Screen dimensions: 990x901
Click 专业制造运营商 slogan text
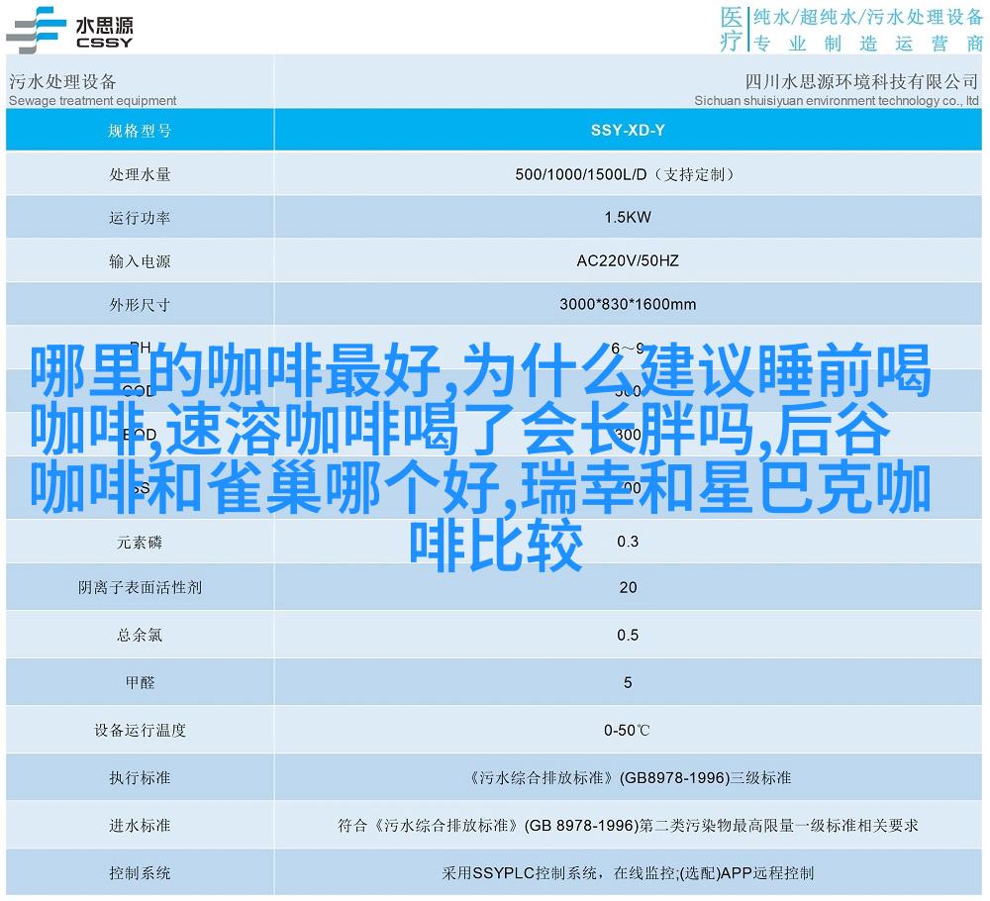868,43
